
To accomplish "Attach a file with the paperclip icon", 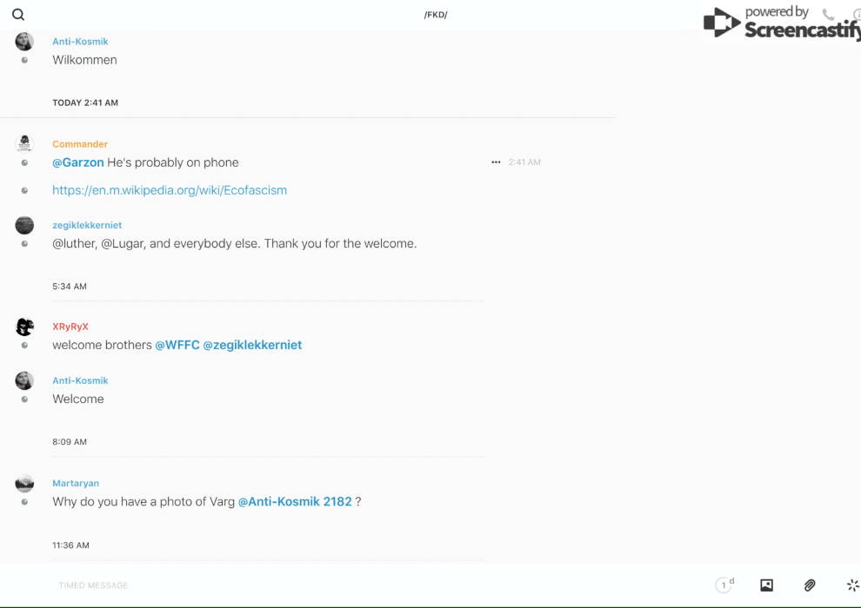I will pyautogui.click(x=810, y=585).
